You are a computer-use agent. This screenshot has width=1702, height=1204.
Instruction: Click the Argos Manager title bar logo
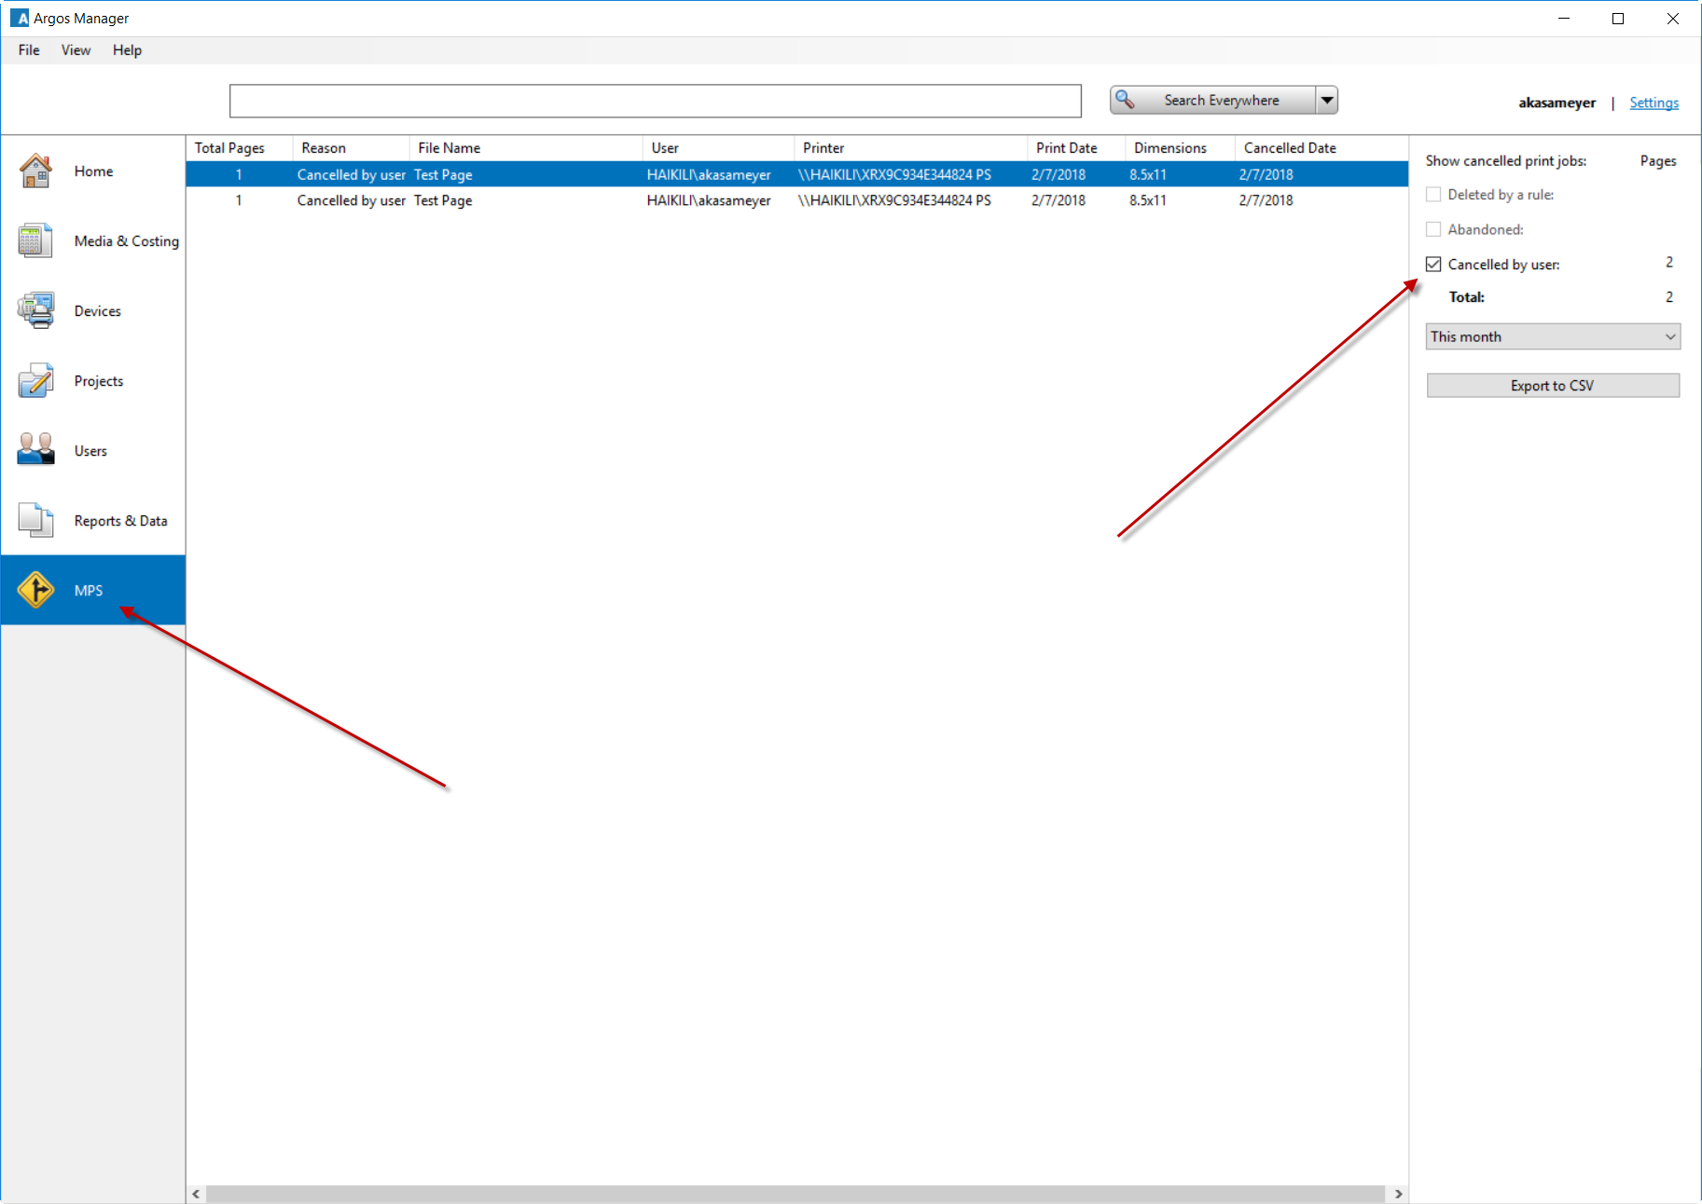tap(19, 18)
